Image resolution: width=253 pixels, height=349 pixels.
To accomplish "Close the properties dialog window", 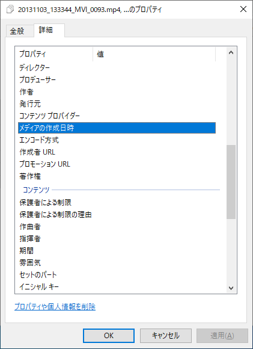I will click(x=243, y=10).
